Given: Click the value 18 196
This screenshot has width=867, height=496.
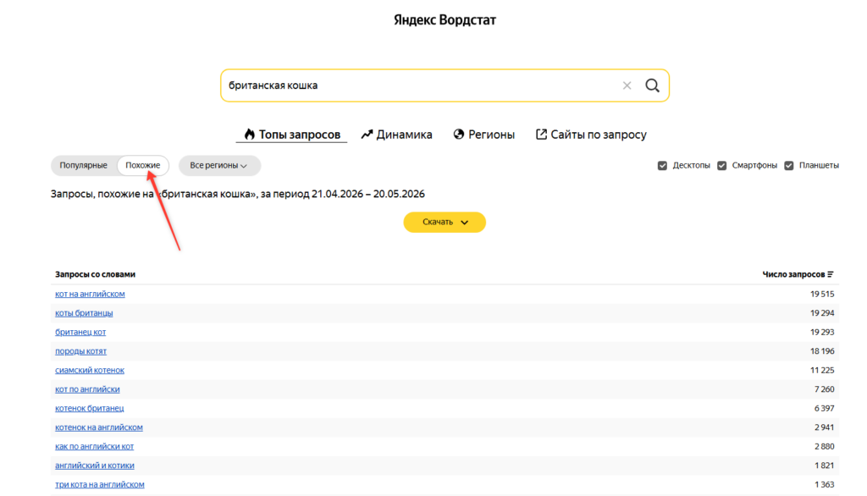Looking at the screenshot, I should click(x=822, y=351).
